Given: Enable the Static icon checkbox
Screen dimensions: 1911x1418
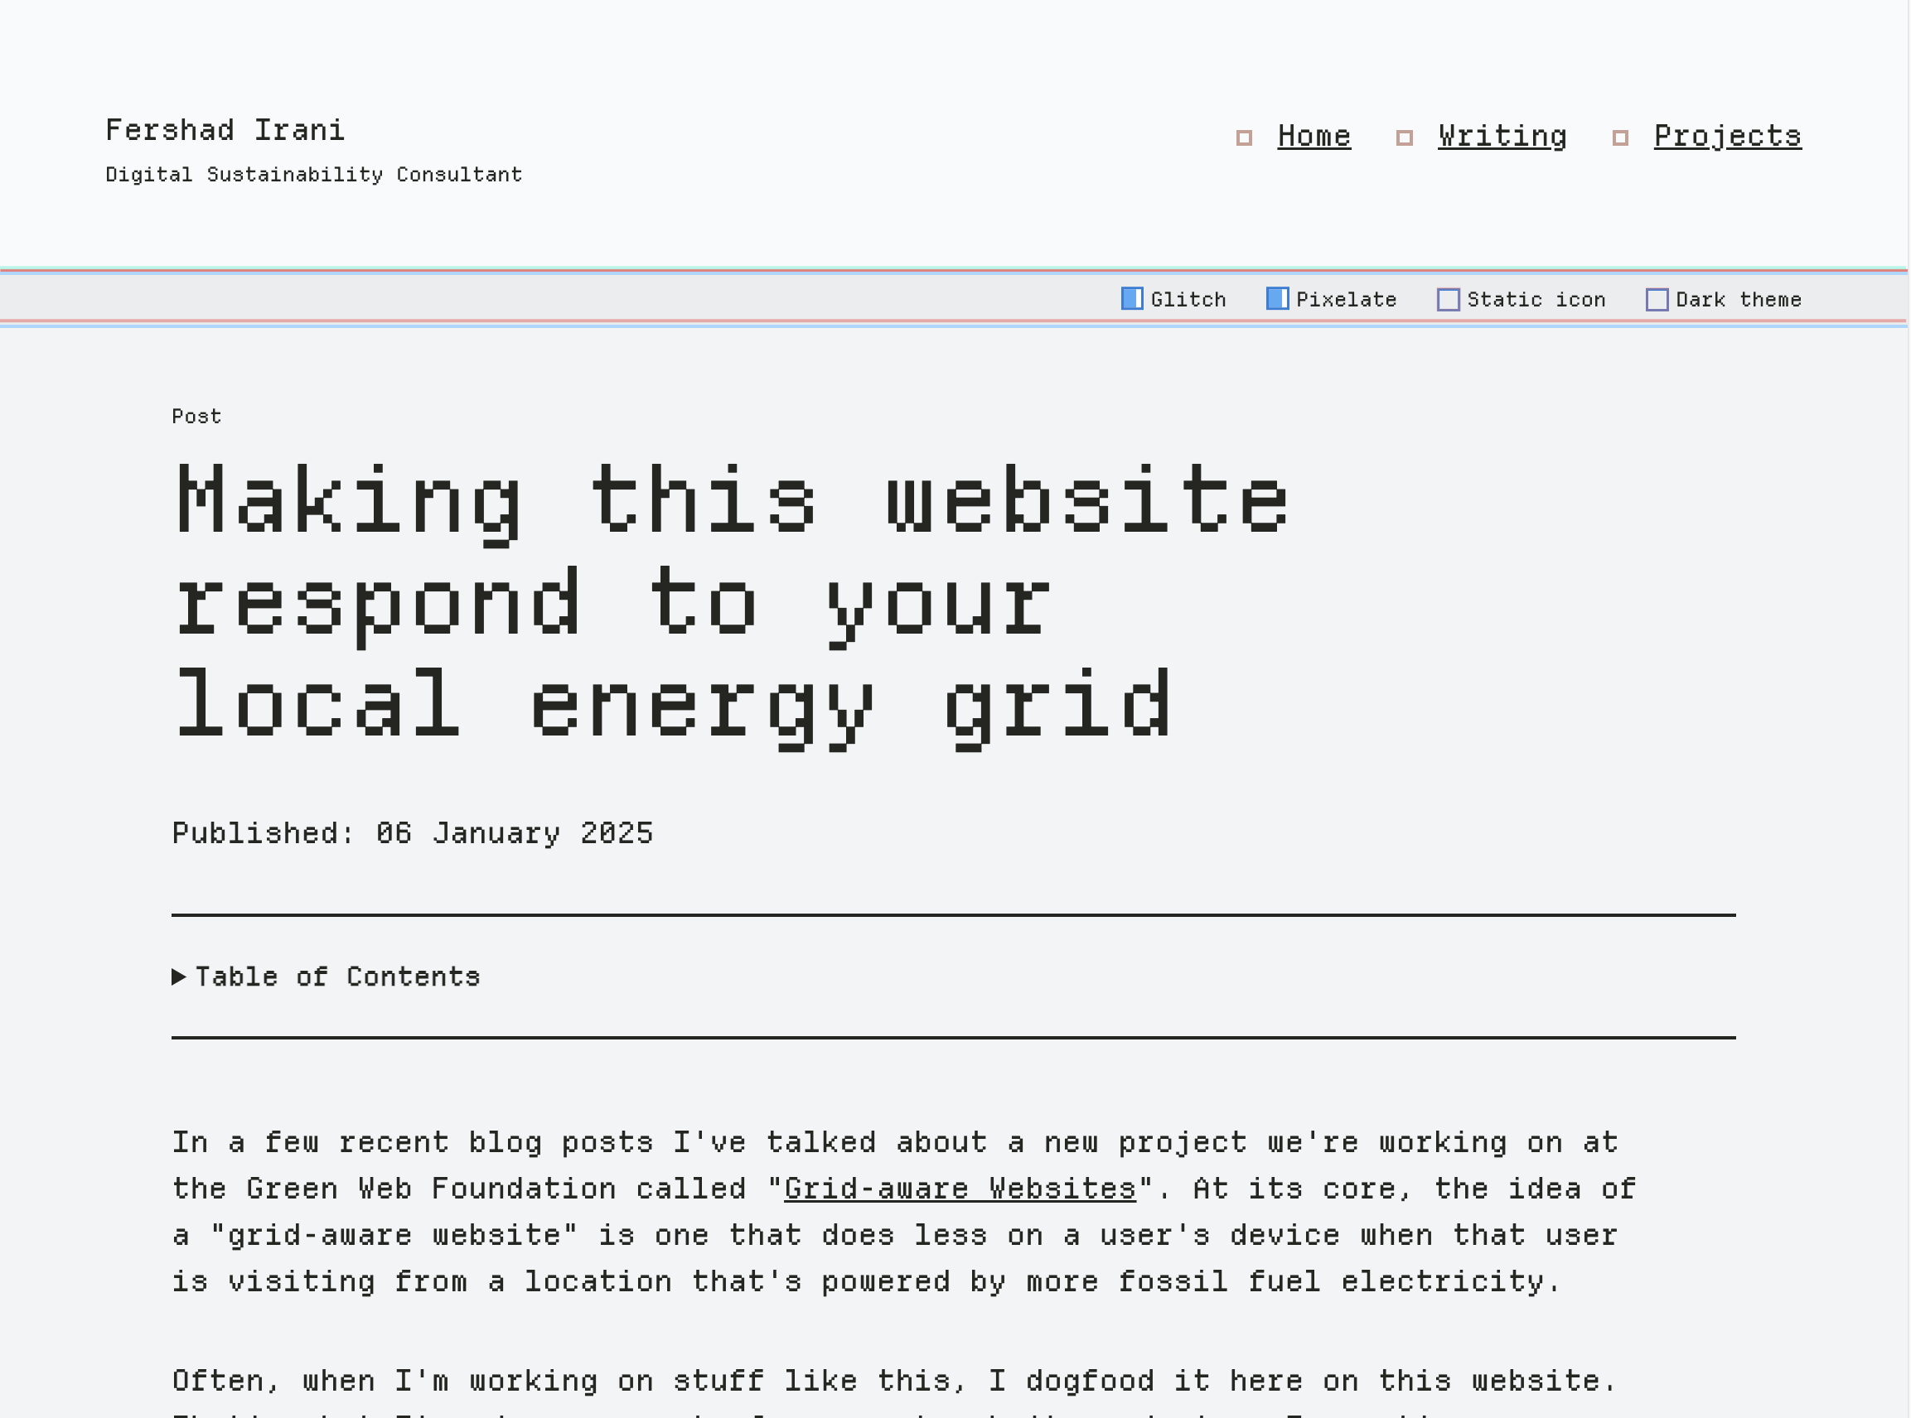Looking at the screenshot, I should click(x=1448, y=300).
